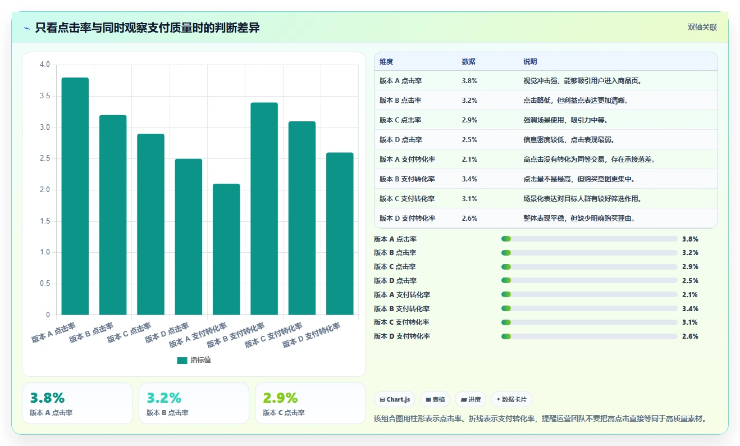Click the 4.0 y-axis tick label

click(45, 65)
